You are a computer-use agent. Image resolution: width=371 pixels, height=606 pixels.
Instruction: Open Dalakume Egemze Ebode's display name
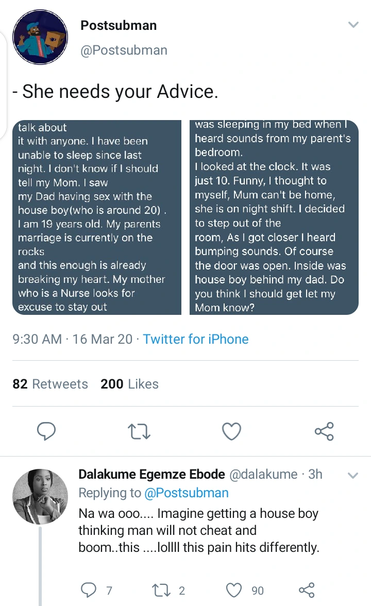151,474
